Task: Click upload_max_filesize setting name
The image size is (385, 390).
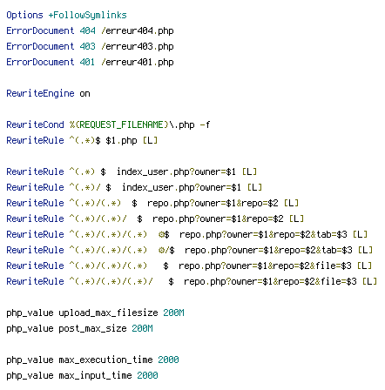Action: (x=108, y=313)
